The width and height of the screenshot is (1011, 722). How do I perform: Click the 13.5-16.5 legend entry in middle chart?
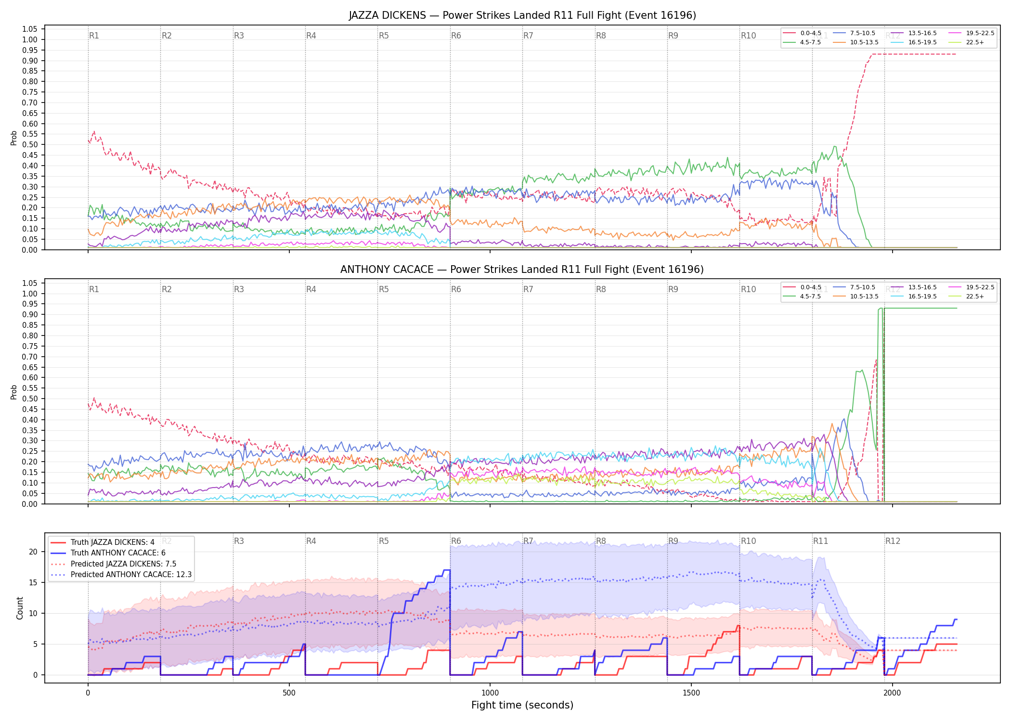914,287
